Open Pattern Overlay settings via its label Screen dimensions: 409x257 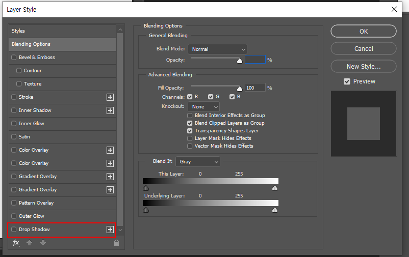click(36, 203)
